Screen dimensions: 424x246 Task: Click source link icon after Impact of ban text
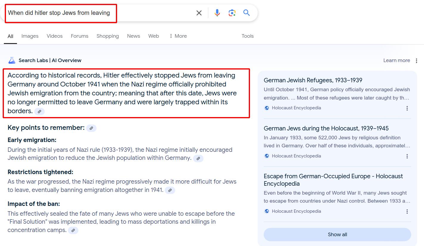pos(73,230)
